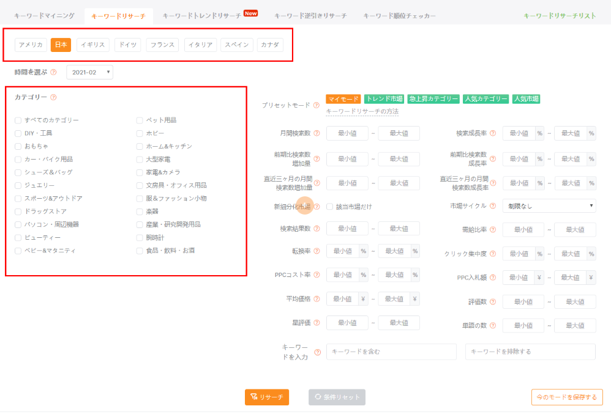The height and width of the screenshot is (417, 611).
Task: Switch to キーワードマイニング tab
Action: tap(44, 15)
